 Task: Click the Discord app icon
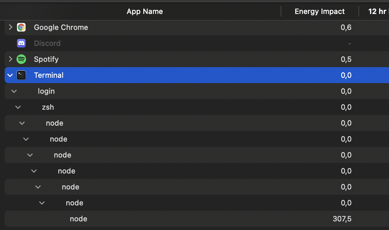[x=21, y=43]
